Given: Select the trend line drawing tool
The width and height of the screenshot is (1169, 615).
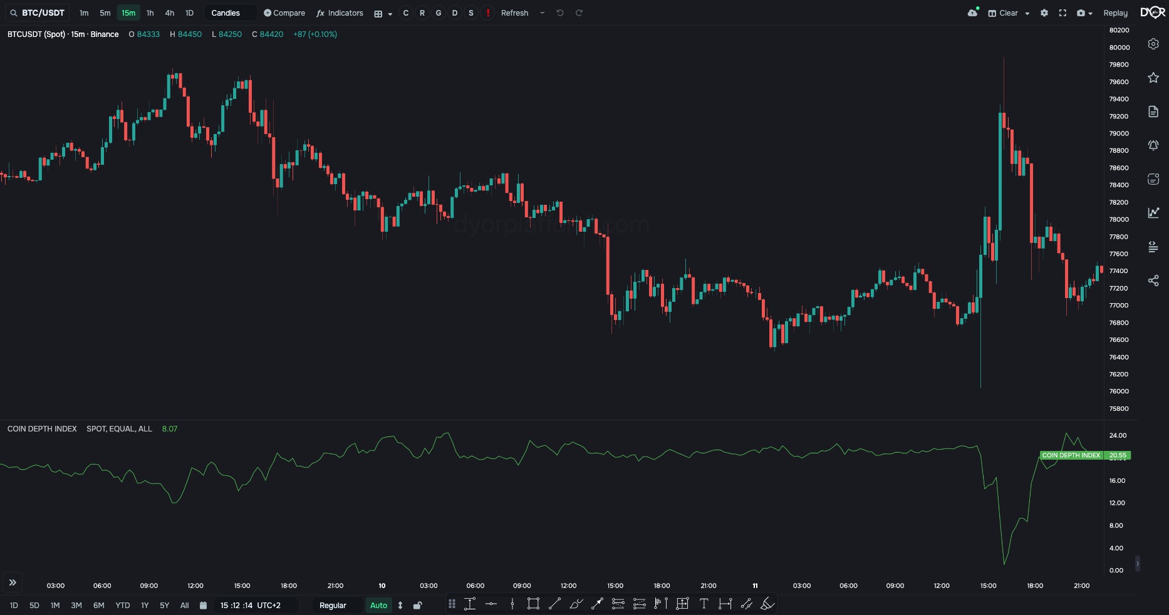Looking at the screenshot, I should pyautogui.click(x=554, y=604).
